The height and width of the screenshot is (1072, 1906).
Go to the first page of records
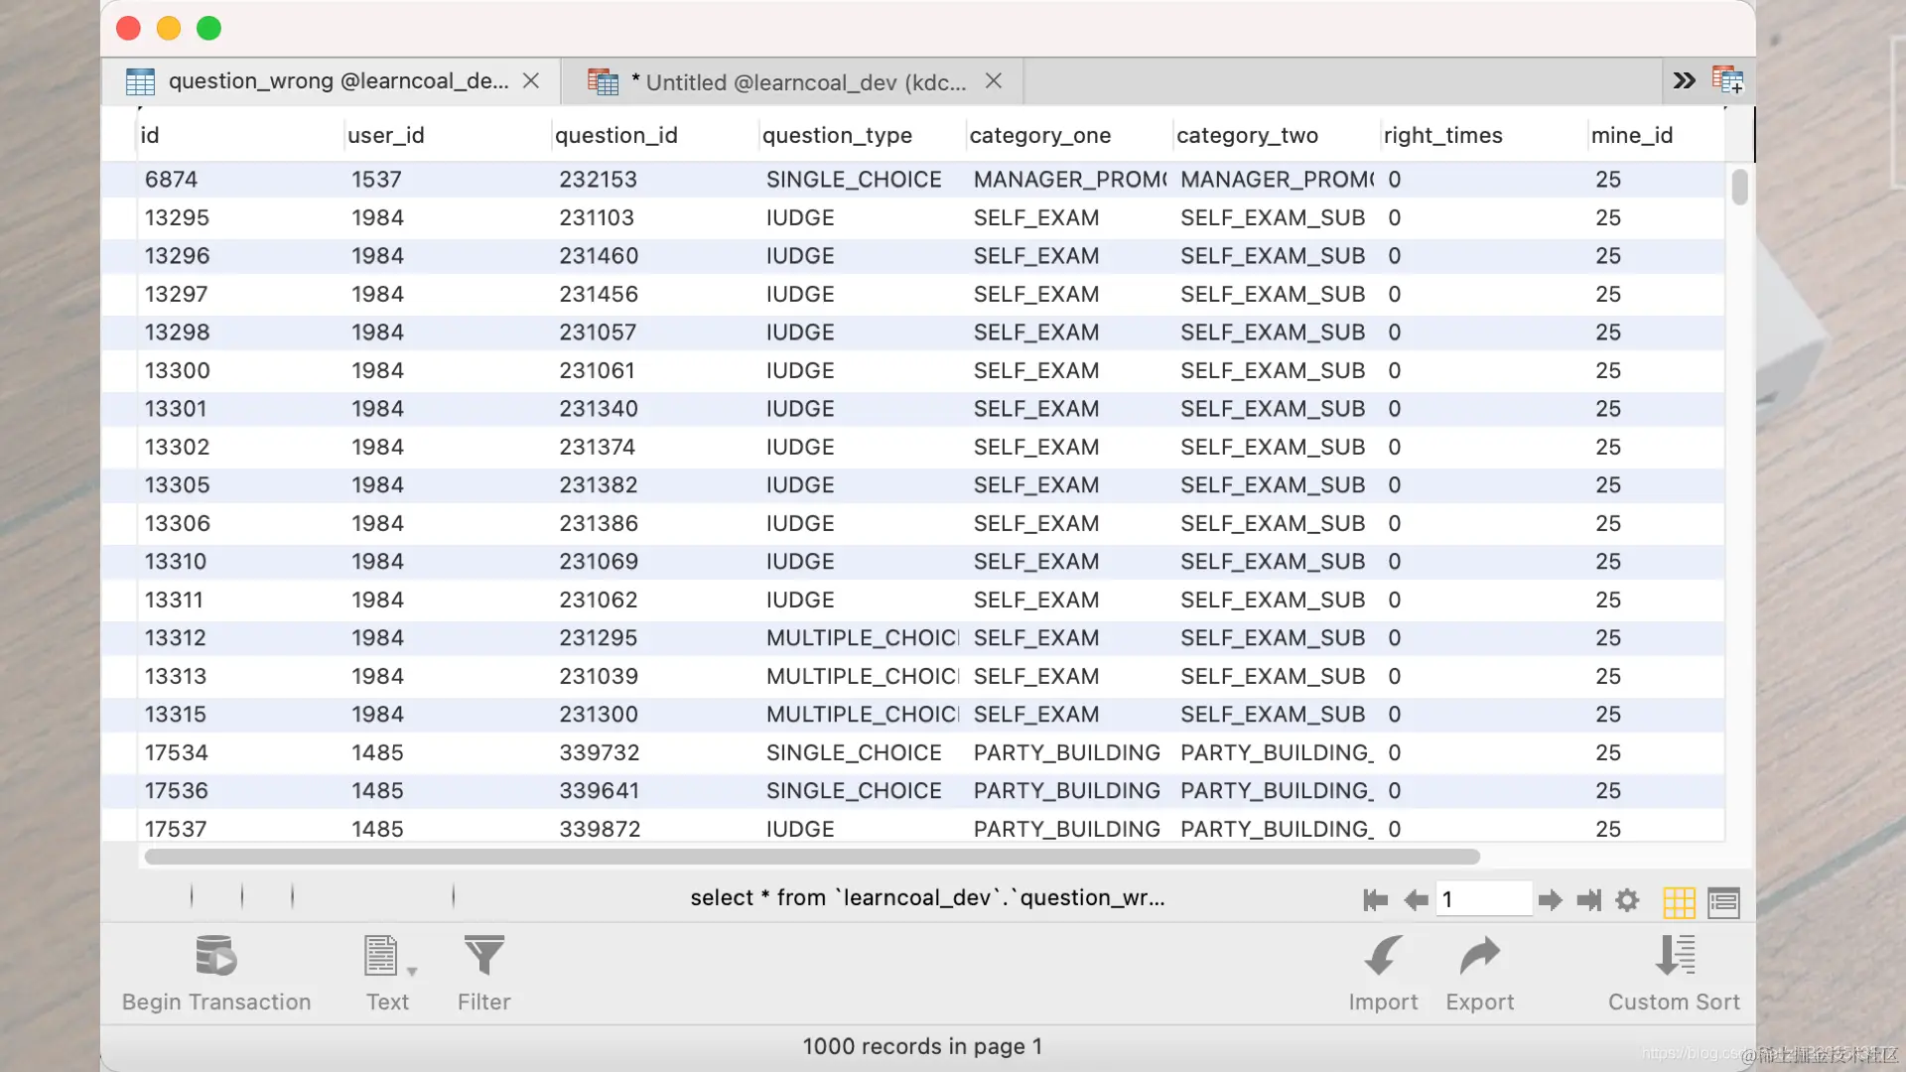pyautogui.click(x=1375, y=900)
